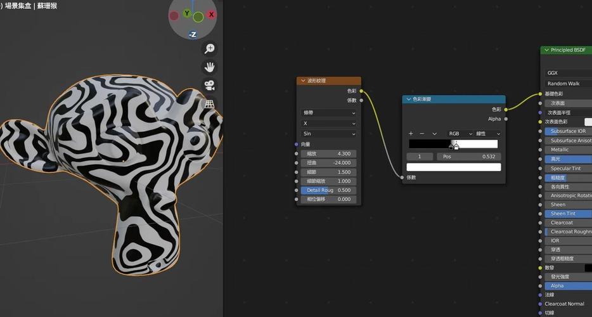Click the red X axis on the gizmo

(x=211, y=15)
